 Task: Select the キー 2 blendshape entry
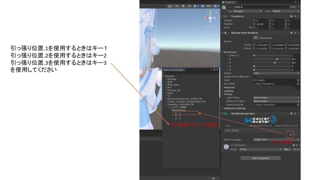pos(178,116)
